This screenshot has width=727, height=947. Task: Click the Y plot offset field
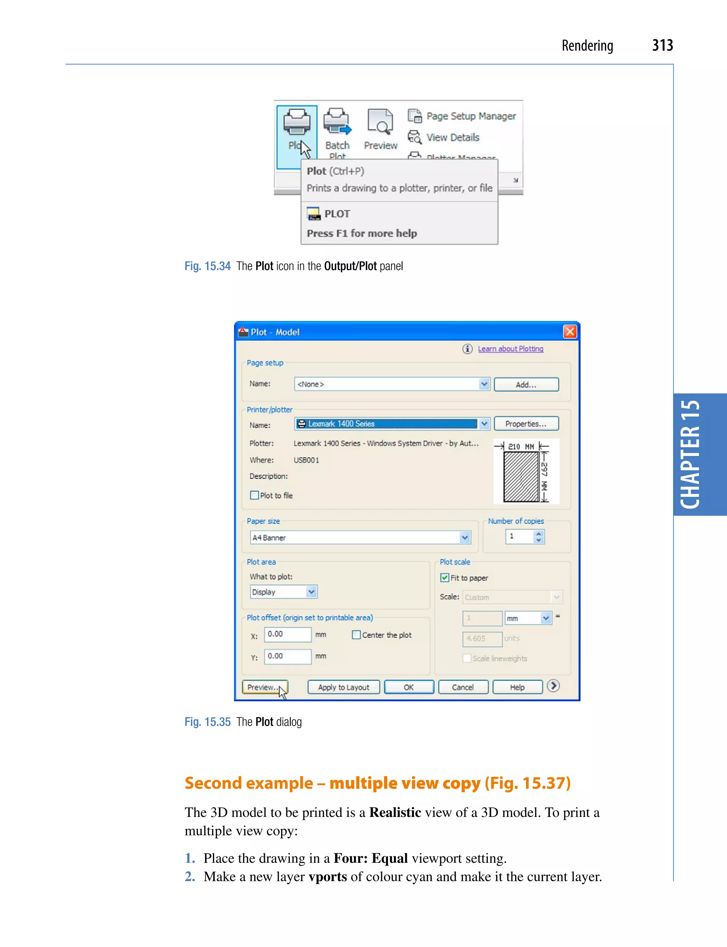click(x=288, y=656)
